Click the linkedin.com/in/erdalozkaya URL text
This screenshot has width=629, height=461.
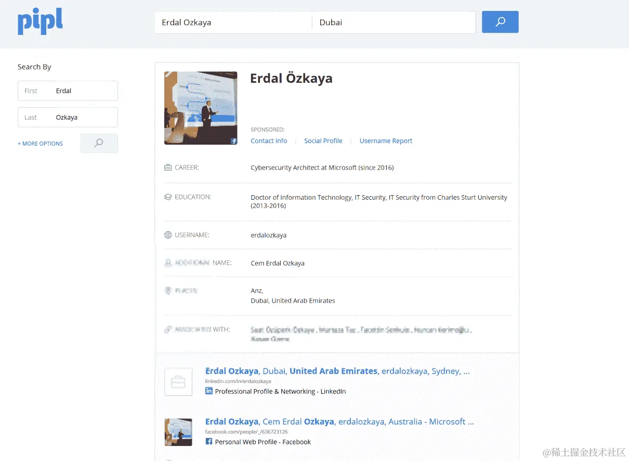pos(238,381)
